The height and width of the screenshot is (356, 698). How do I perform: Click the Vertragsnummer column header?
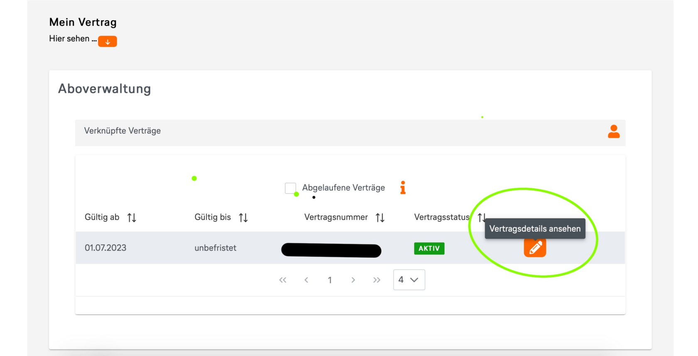336,217
